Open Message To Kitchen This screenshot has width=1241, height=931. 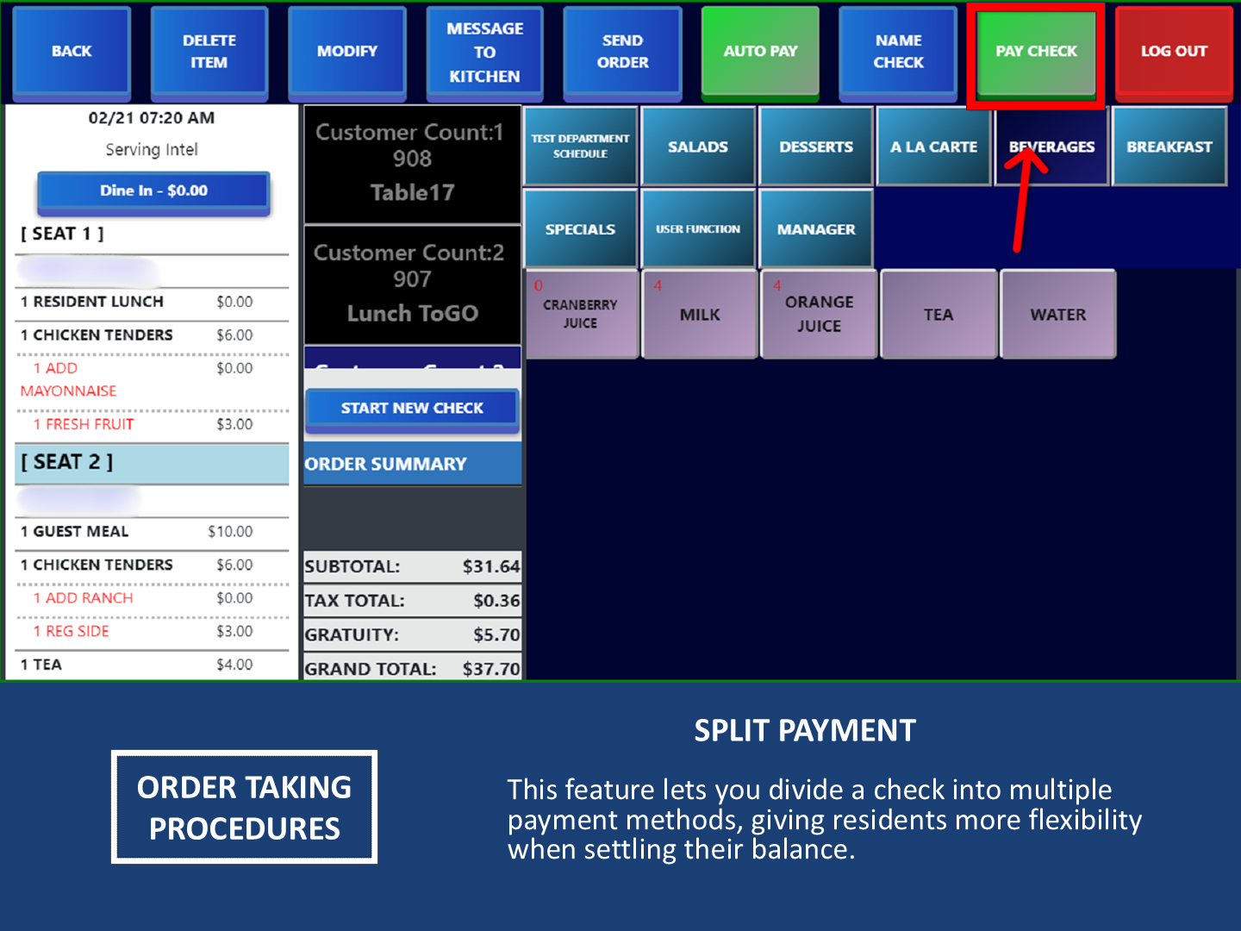(x=484, y=53)
